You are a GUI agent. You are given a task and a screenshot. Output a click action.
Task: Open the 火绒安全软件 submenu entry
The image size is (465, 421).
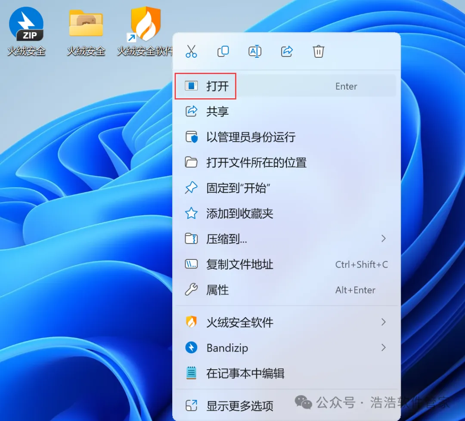point(286,322)
